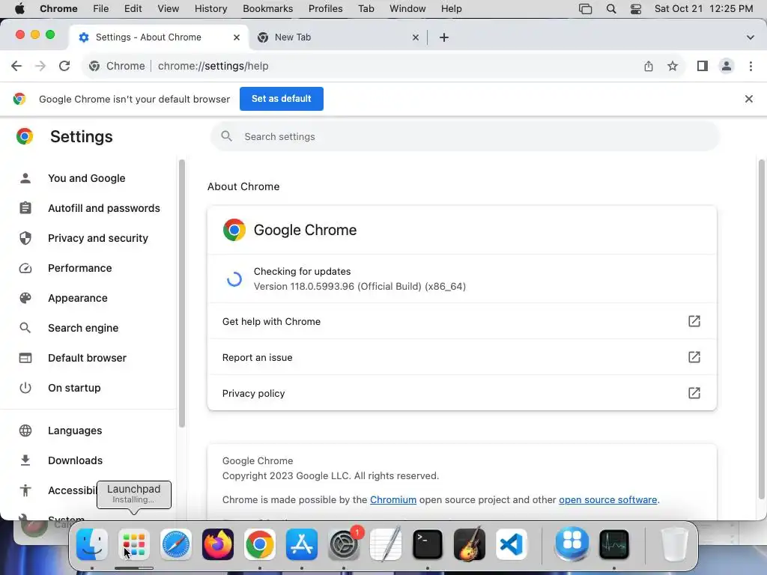
Task: Go back using the back arrow
Action: [x=16, y=66]
